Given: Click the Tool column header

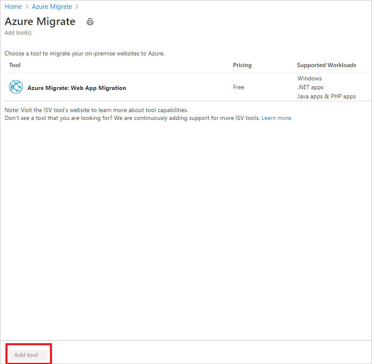Looking at the screenshot, I should [15, 65].
